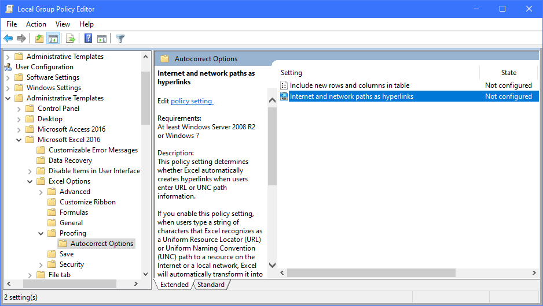
Task: Click the folder icon next to Data Recovery
Action: (x=41, y=161)
